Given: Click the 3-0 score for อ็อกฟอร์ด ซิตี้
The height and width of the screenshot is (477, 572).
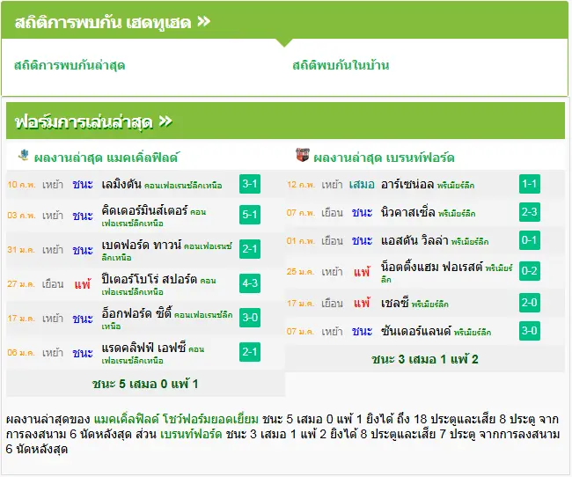Looking at the screenshot, I should click(x=250, y=318).
